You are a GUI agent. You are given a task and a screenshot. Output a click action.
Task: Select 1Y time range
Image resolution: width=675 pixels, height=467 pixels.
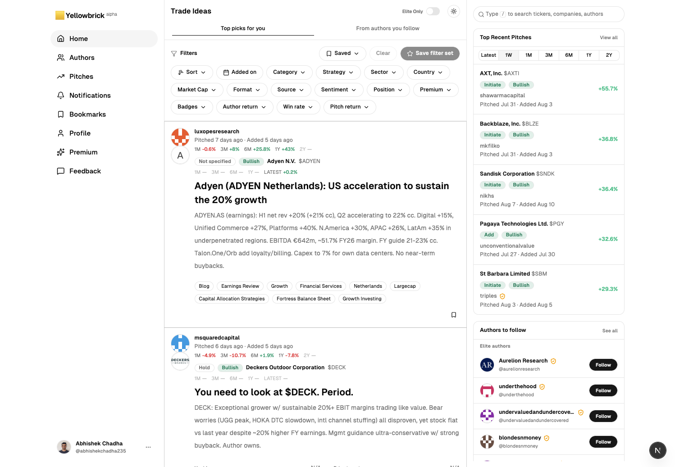coord(589,55)
